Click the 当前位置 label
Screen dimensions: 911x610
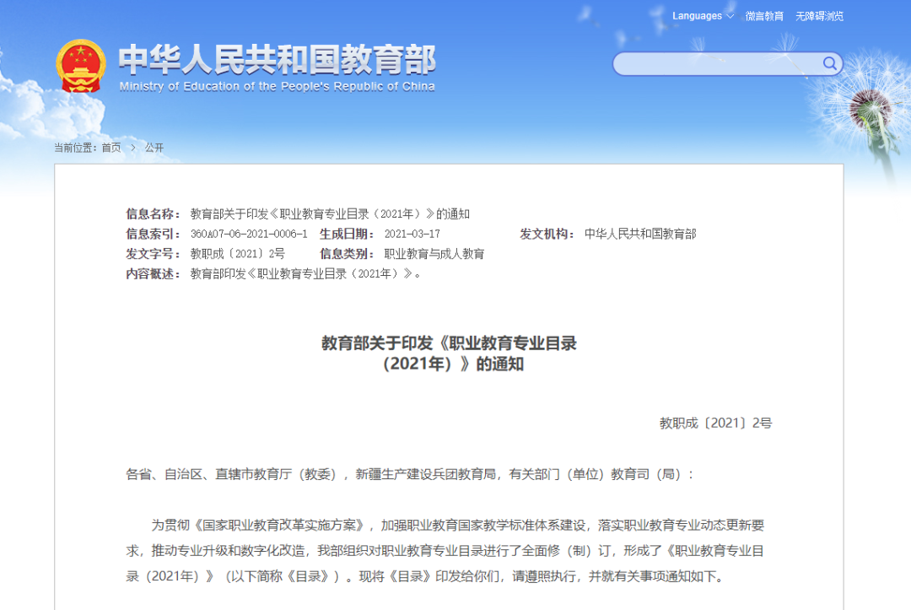pos(76,148)
